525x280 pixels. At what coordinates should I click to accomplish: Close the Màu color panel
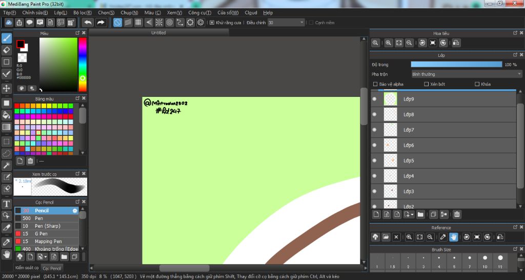coord(84,33)
